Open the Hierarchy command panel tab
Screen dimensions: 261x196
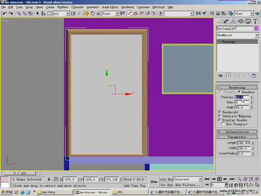pyautogui.click(x=233, y=21)
